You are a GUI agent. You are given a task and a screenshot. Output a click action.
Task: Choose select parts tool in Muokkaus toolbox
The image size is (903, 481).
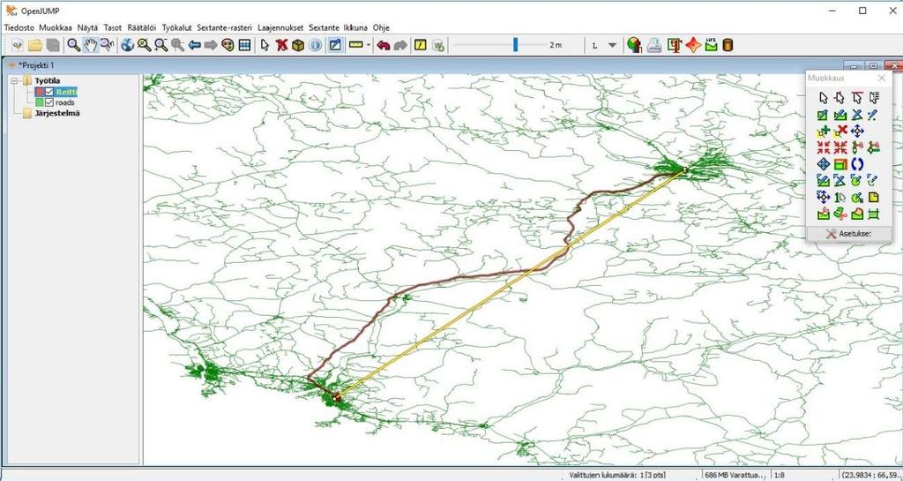coord(840,98)
